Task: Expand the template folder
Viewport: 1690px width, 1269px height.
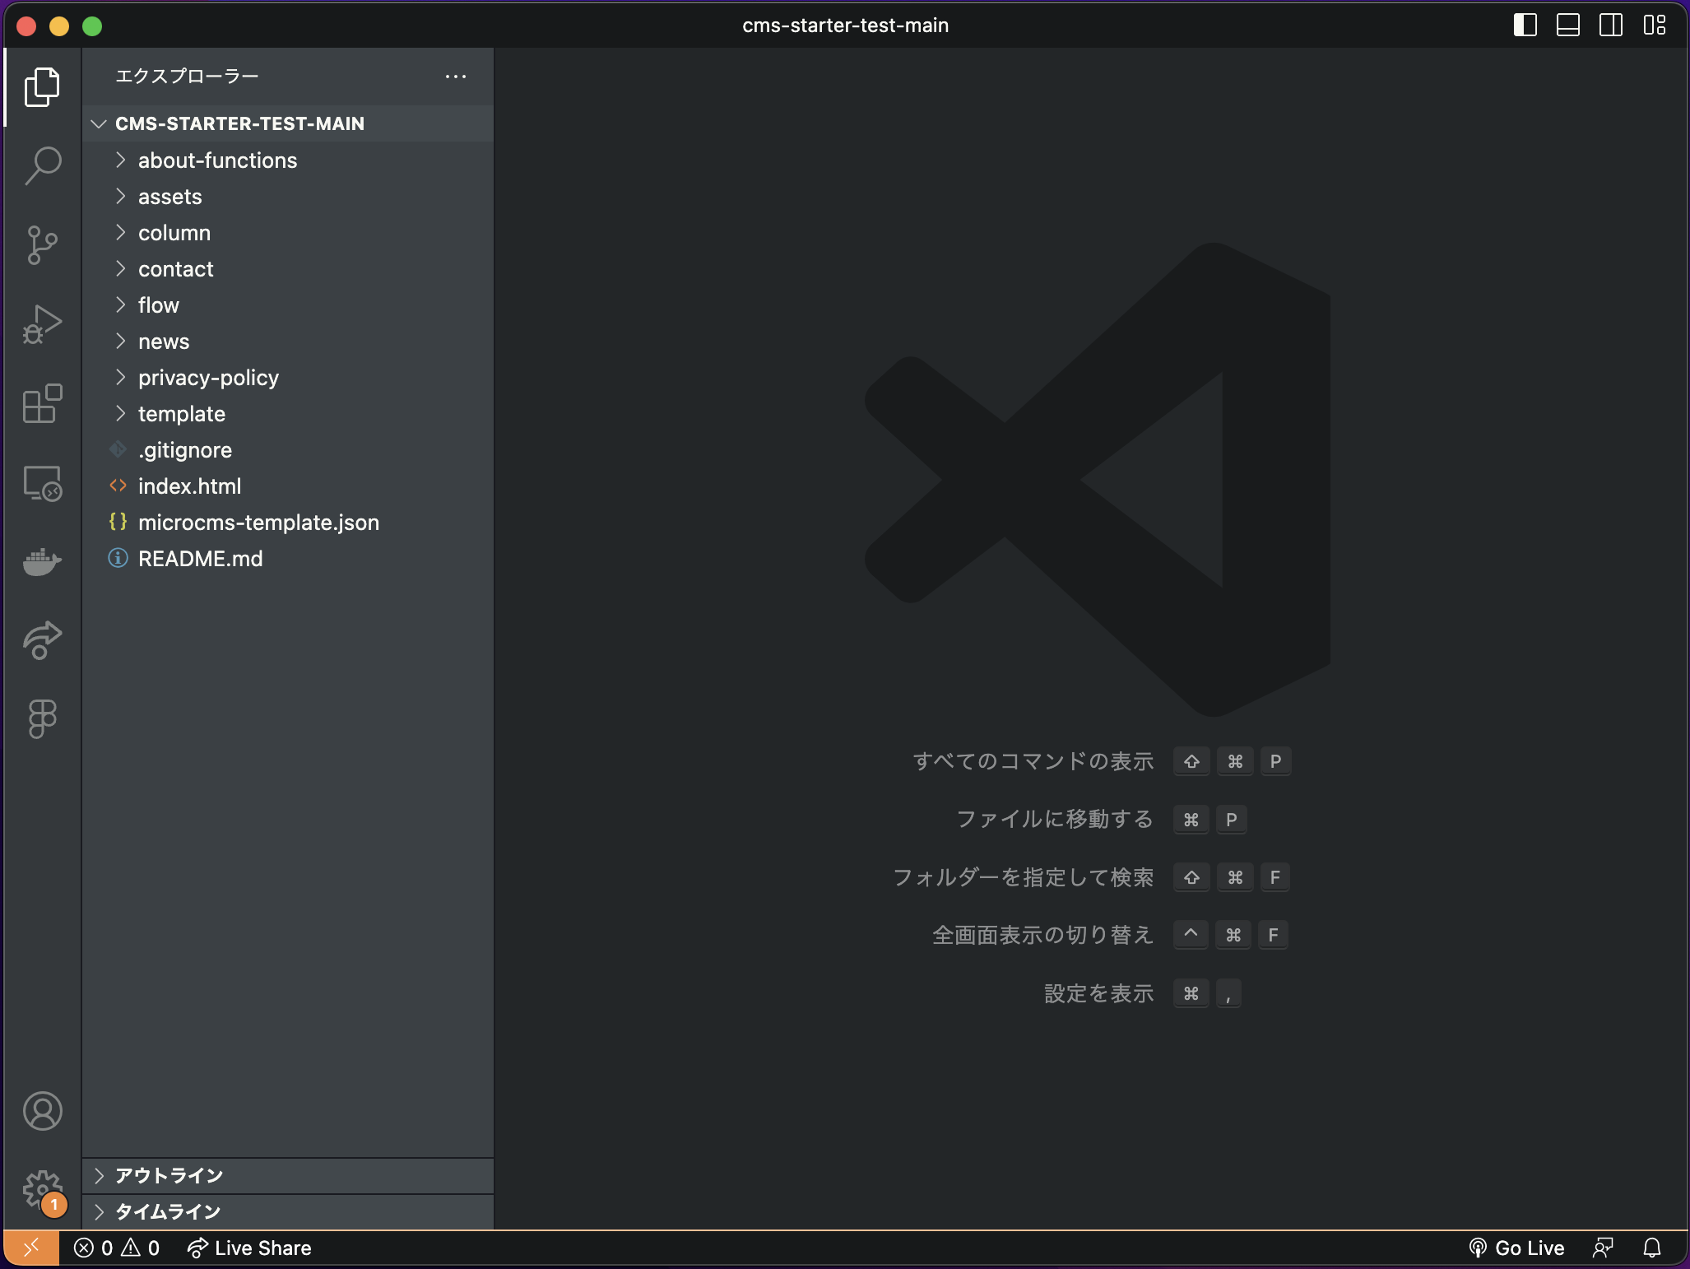Action: point(288,414)
